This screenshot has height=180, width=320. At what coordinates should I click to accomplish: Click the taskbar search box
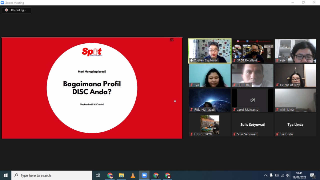click(52, 175)
